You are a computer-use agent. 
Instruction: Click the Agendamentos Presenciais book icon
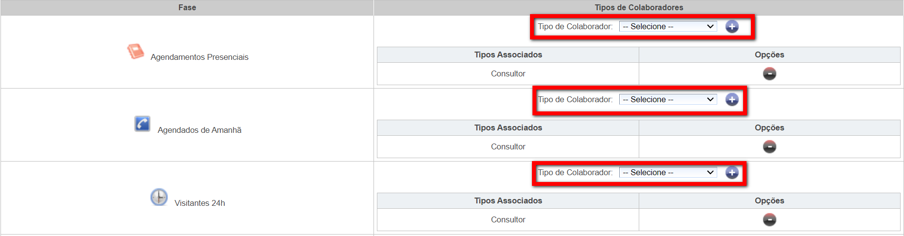point(136,51)
